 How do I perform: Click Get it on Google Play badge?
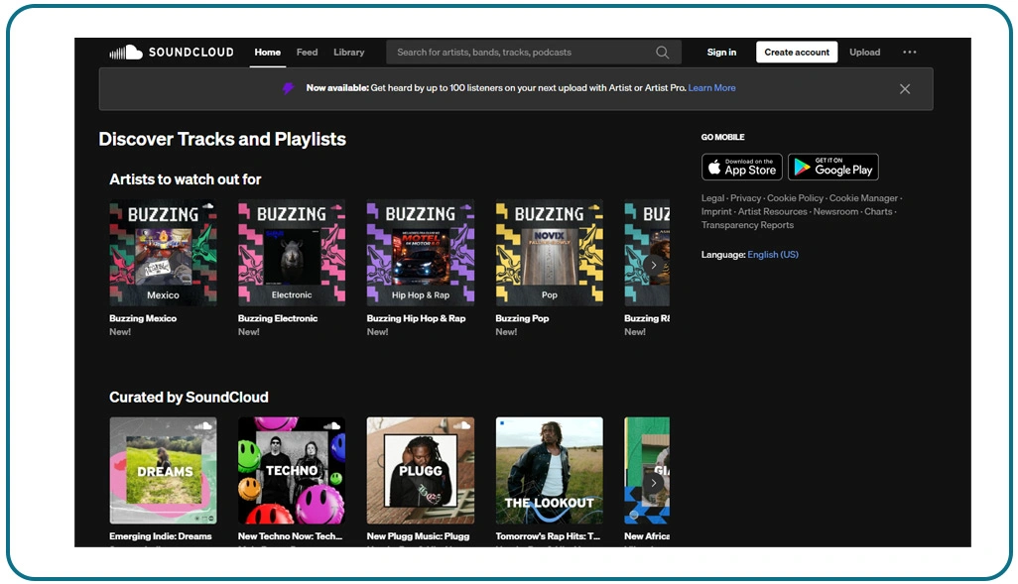point(832,167)
